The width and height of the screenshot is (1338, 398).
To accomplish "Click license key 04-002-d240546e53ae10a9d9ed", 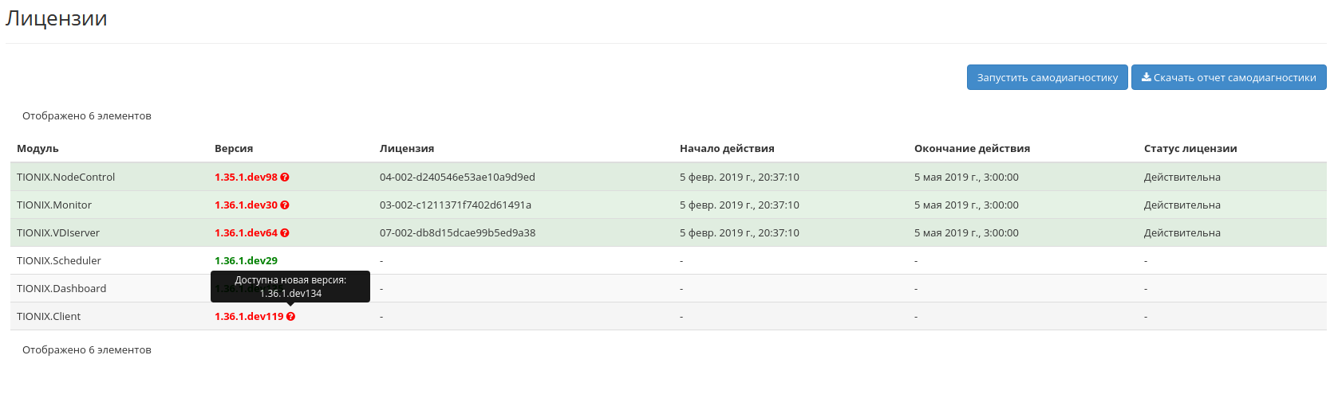I will tap(457, 178).
